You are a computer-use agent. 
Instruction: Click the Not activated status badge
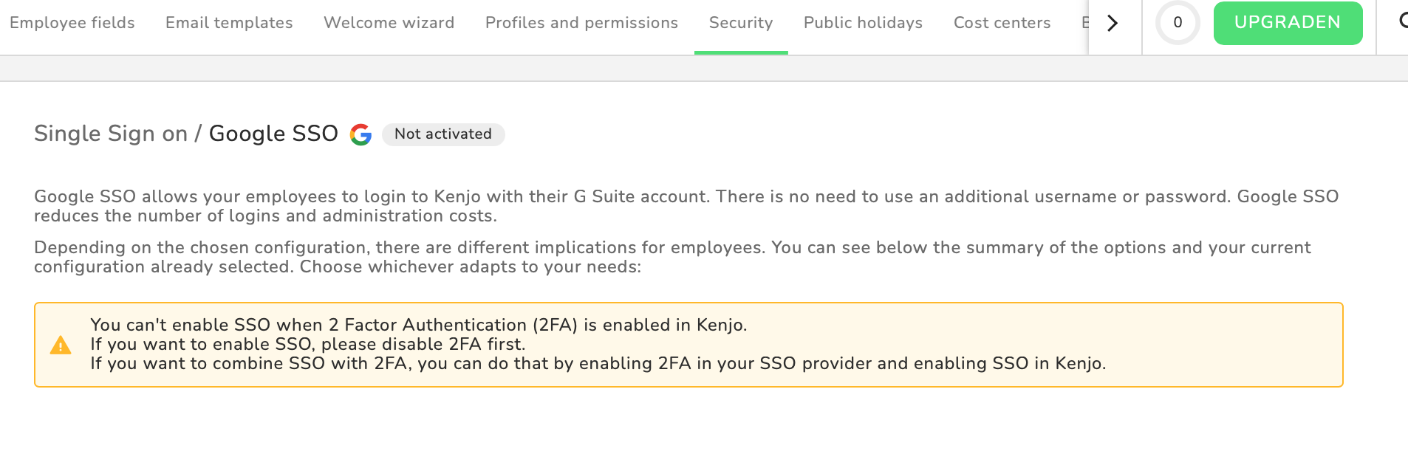pyautogui.click(x=443, y=134)
